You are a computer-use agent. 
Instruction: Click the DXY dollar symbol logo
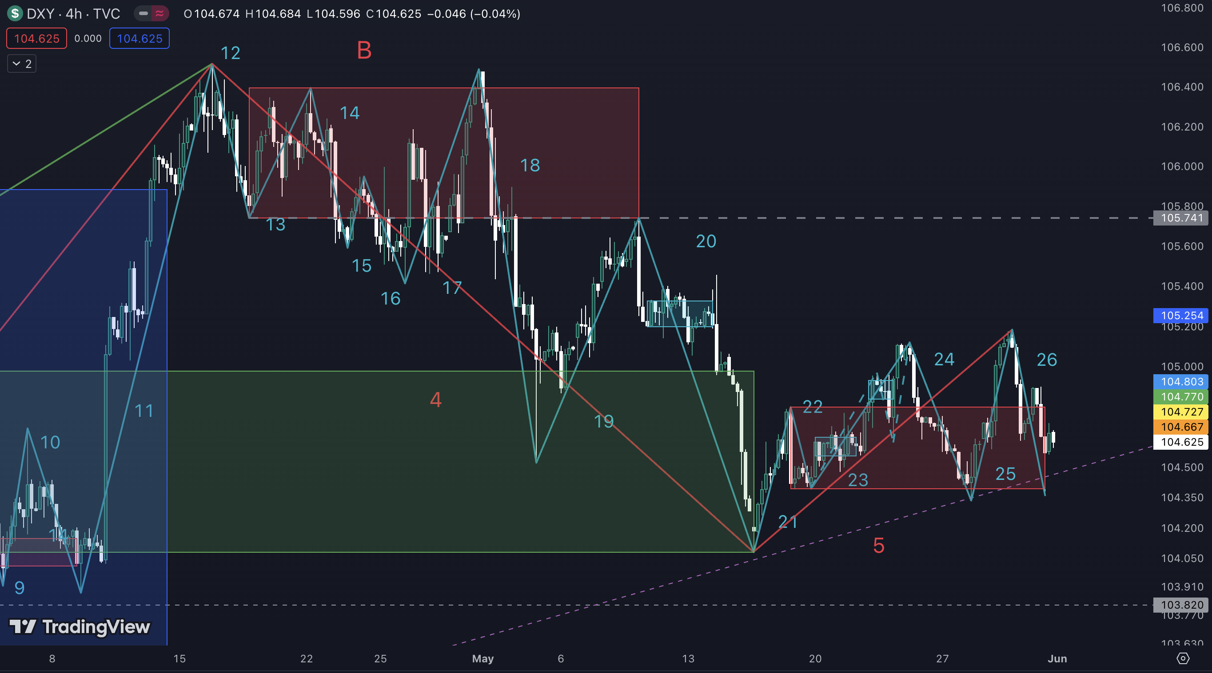15,13
